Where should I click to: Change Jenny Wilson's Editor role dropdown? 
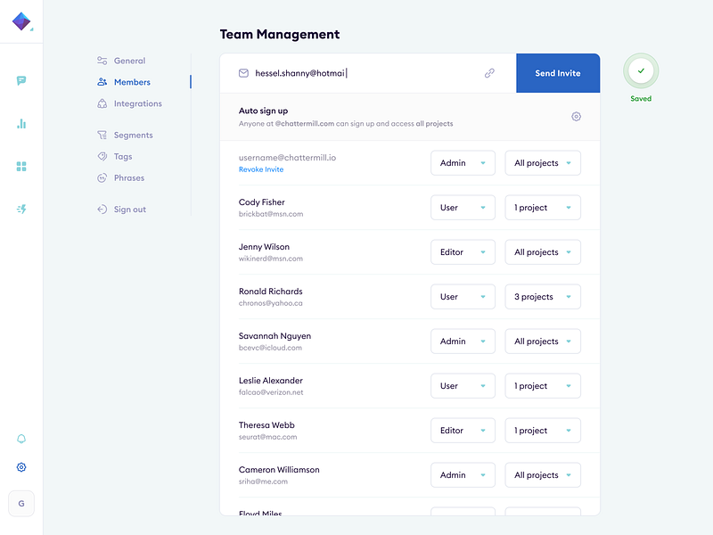pyautogui.click(x=463, y=252)
